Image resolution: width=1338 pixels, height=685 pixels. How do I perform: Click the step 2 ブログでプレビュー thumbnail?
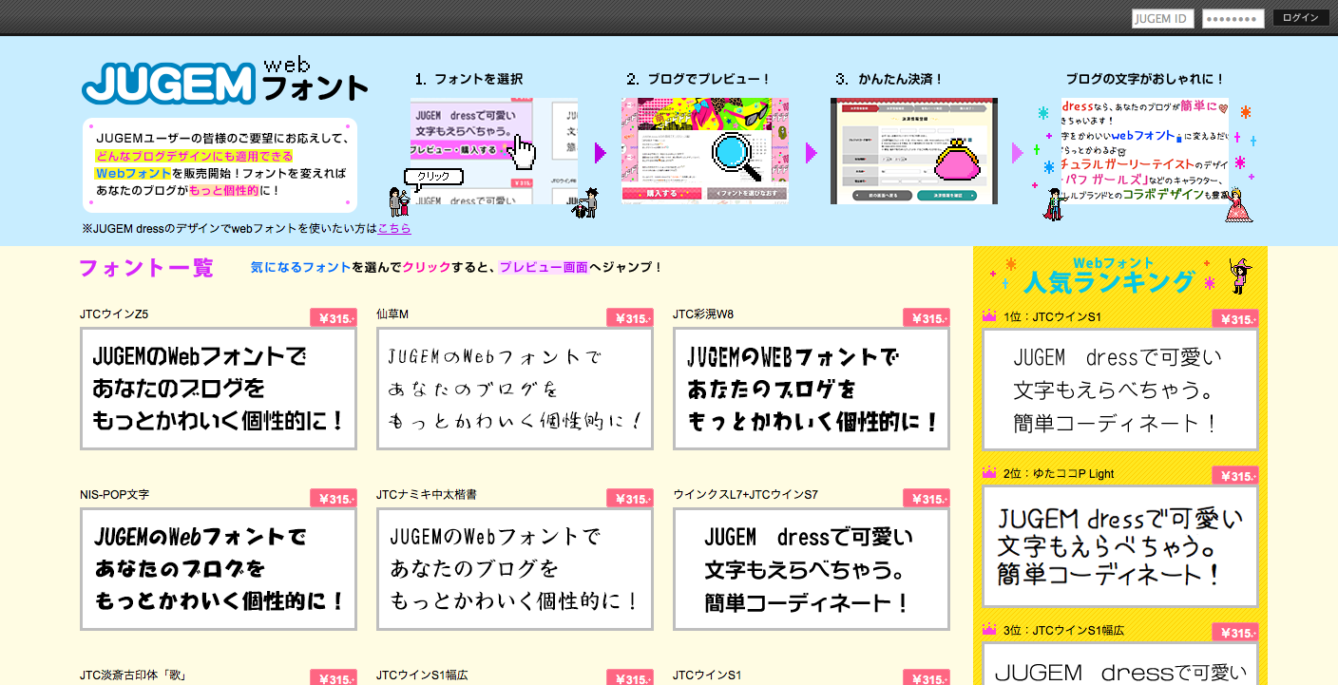(705, 151)
